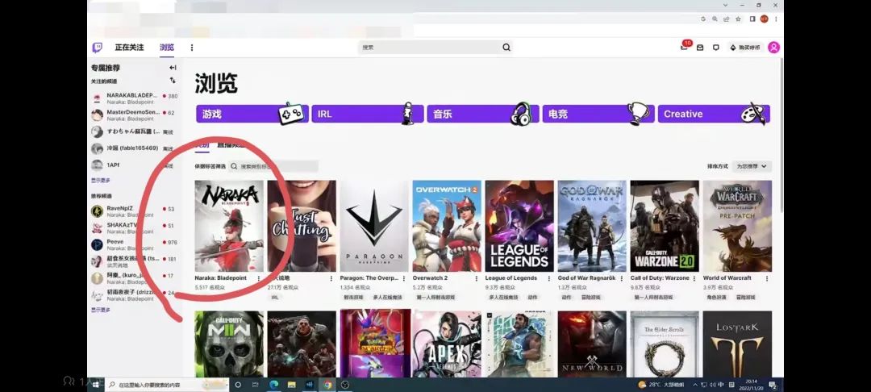This screenshot has height=392, width=871.
Task: Open options menu for Overwatch 2 card
Action: point(477,278)
